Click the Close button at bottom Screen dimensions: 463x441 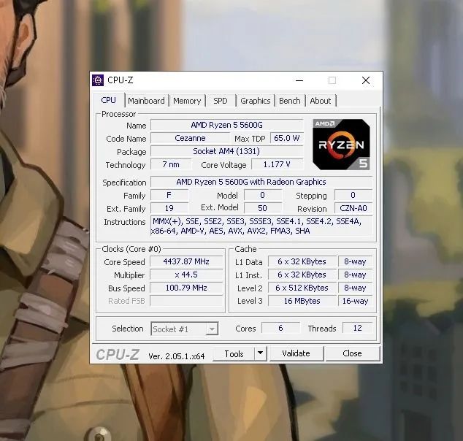point(352,353)
